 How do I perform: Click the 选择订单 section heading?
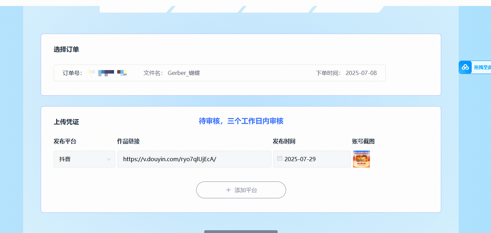tap(66, 49)
